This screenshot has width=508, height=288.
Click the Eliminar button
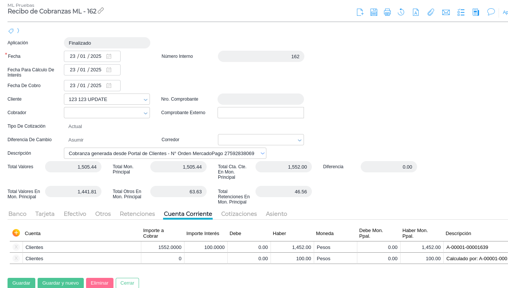point(100,283)
